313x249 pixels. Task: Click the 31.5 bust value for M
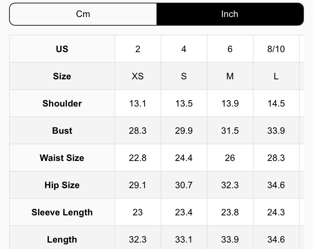230,131
